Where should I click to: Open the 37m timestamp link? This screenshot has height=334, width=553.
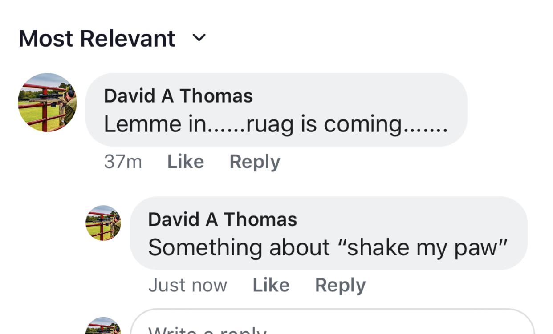(x=123, y=162)
